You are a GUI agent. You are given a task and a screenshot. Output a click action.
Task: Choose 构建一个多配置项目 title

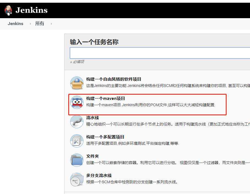tap(105, 137)
